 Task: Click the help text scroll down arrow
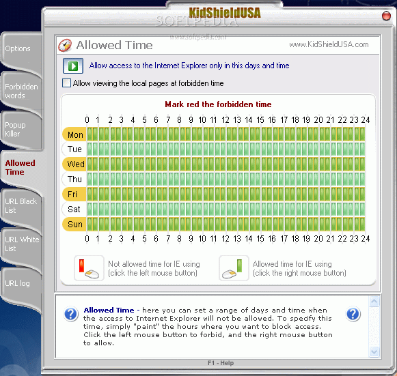(374, 351)
